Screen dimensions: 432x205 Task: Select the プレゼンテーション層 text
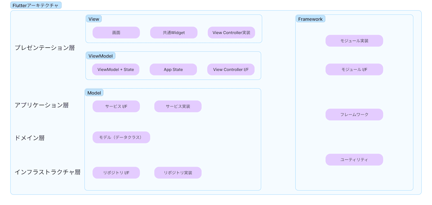click(x=45, y=47)
